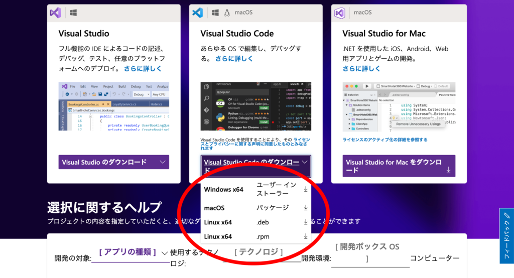This screenshot has width=514, height=278.
Task: Click the download arrow for Linux x64 .rpm
Action: pyautogui.click(x=306, y=236)
